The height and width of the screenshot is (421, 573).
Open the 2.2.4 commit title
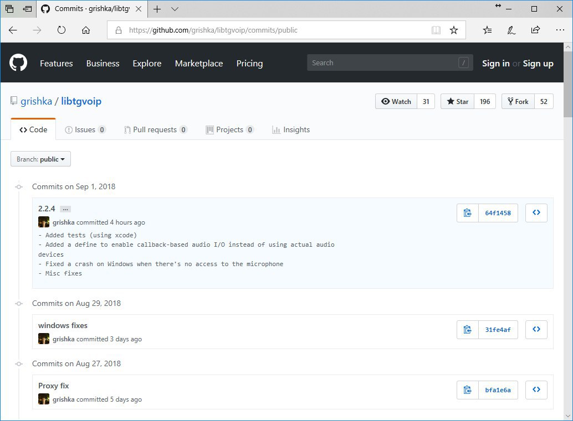click(47, 209)
